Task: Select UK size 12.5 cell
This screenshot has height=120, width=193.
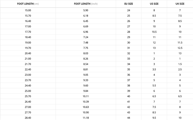Action: pos(180,48)
